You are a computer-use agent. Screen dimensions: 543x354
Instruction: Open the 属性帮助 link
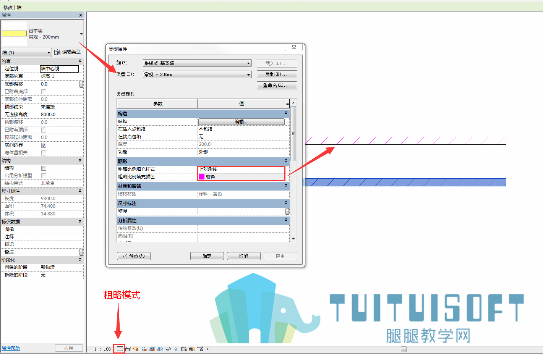point(11,348)
